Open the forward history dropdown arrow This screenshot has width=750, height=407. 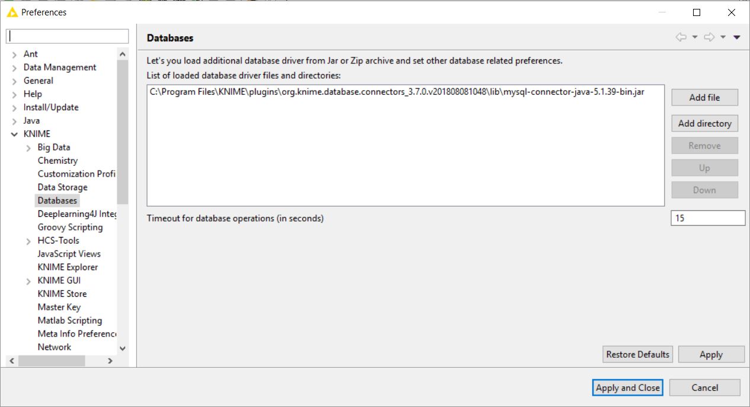point(723,37)
